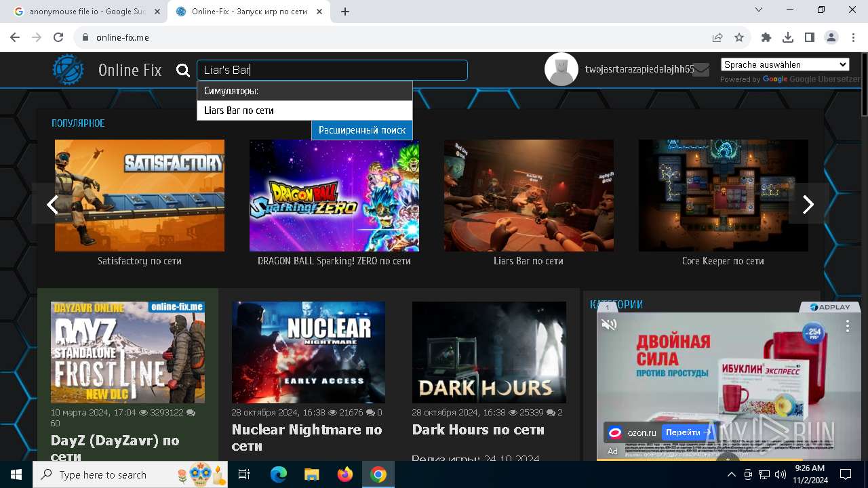Click Chrome icon on taskbar
This screenshot has width=868, height=488.
coord(378,474)
